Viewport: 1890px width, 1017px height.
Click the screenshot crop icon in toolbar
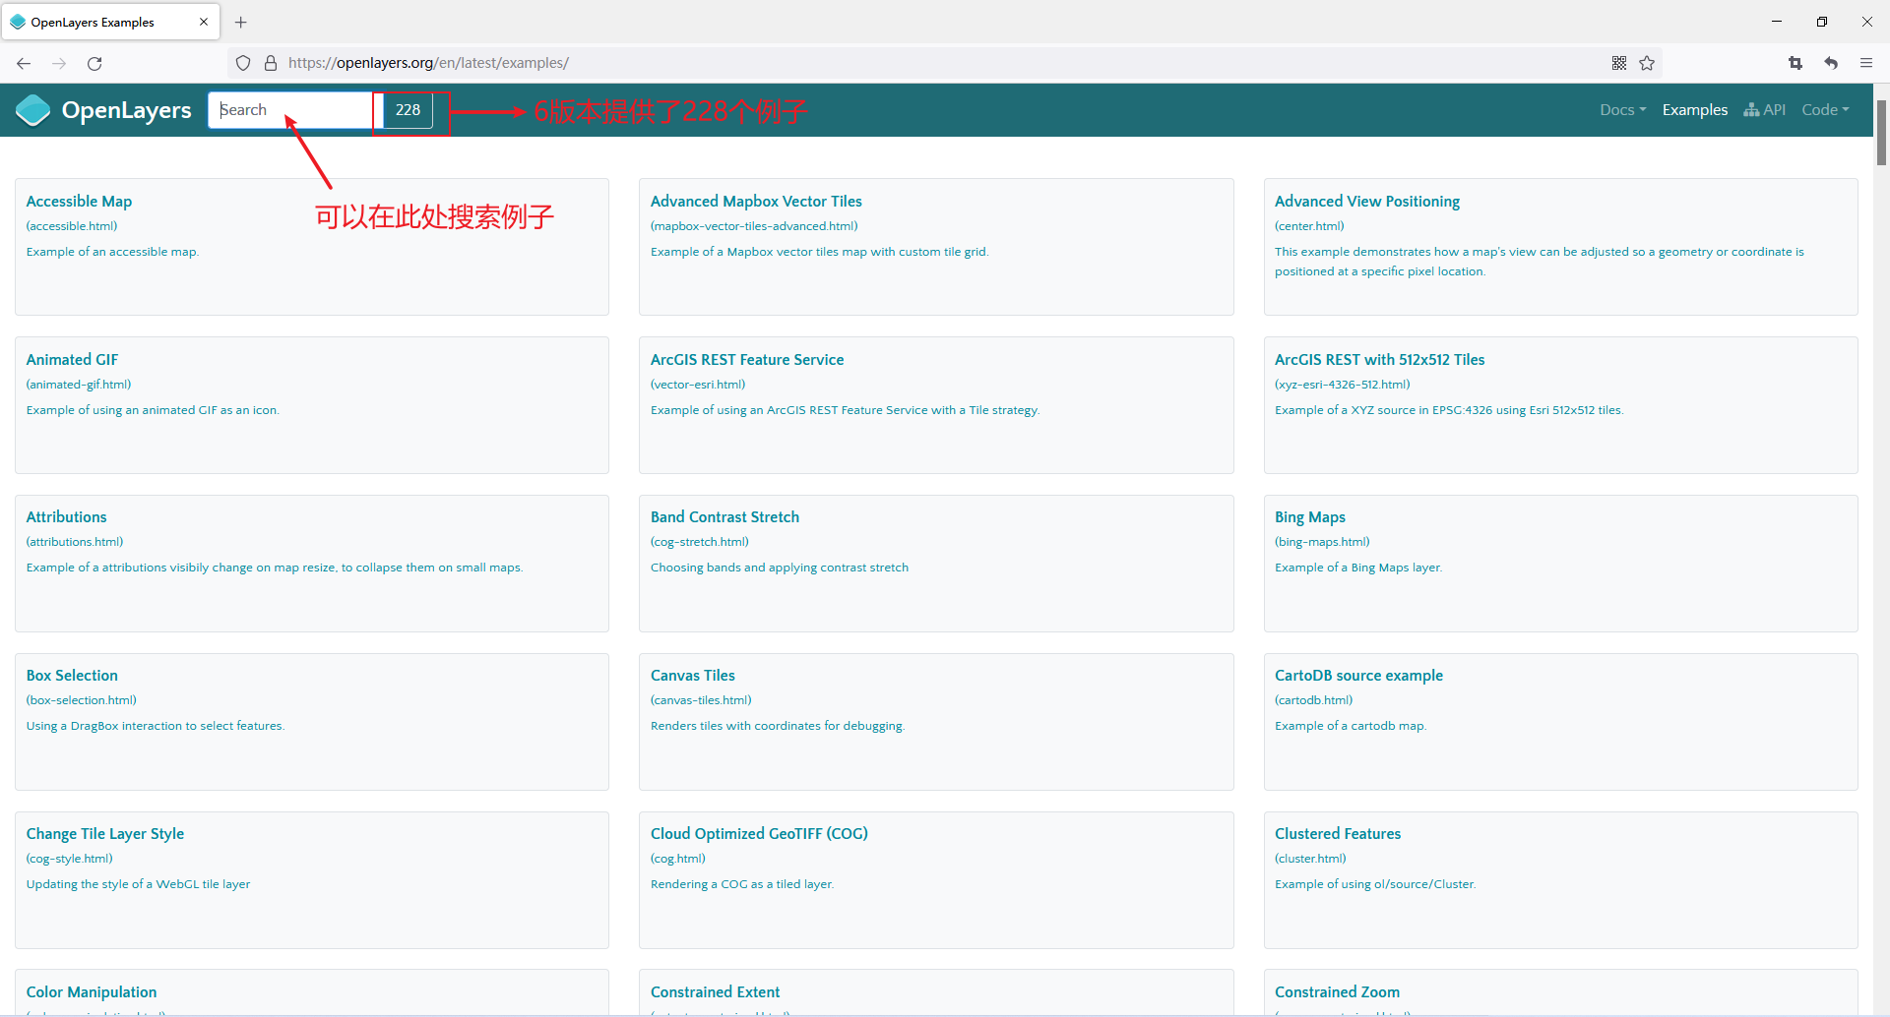(x=1795, y=63)
